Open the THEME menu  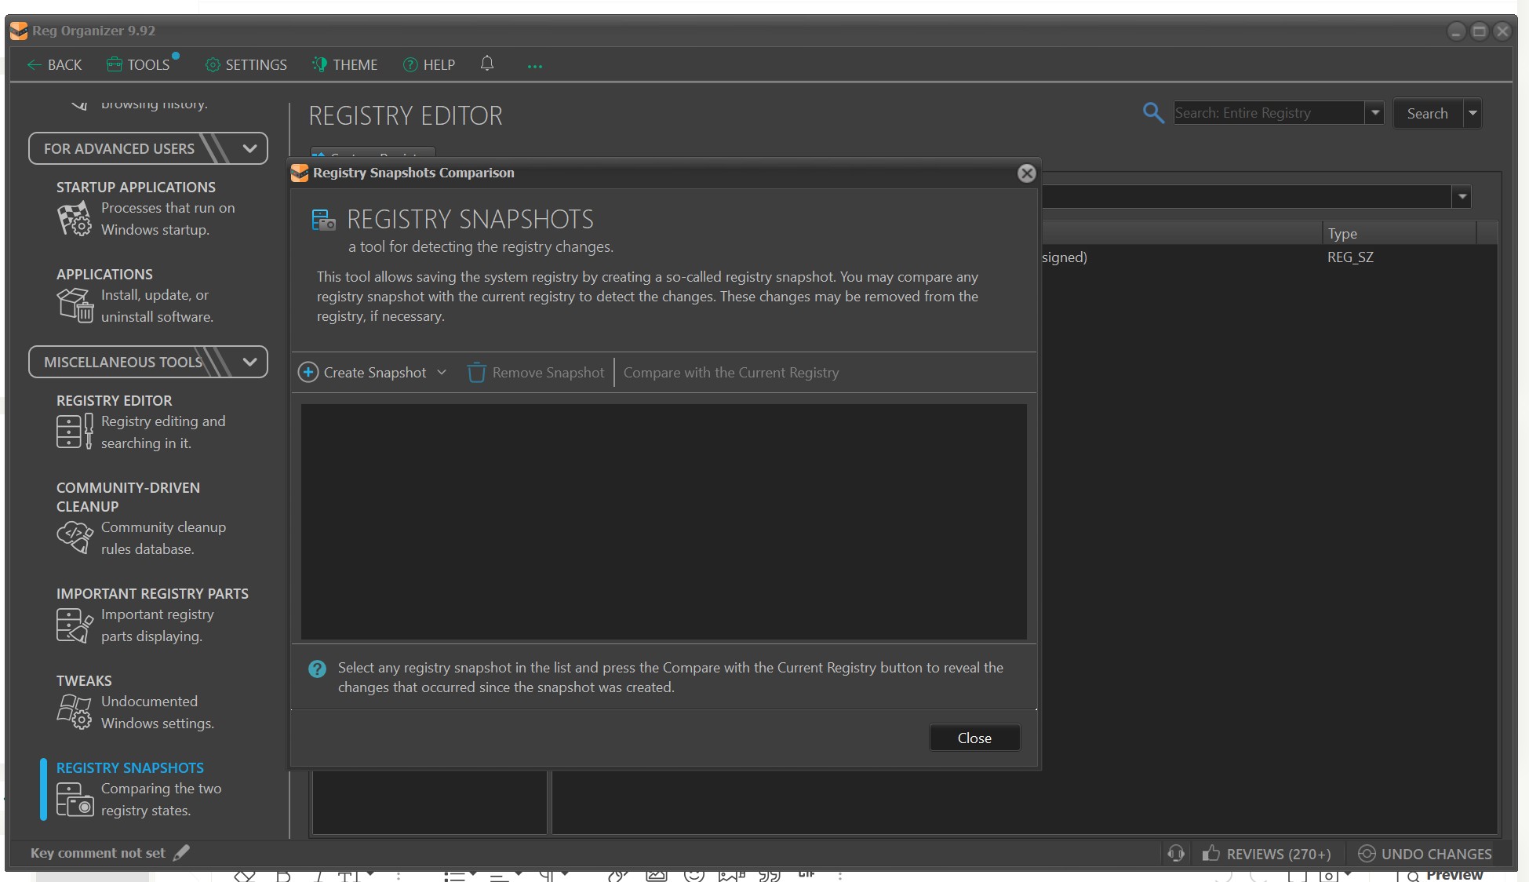click(344, 65)
